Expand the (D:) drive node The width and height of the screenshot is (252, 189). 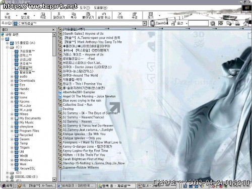coord(7,173)
